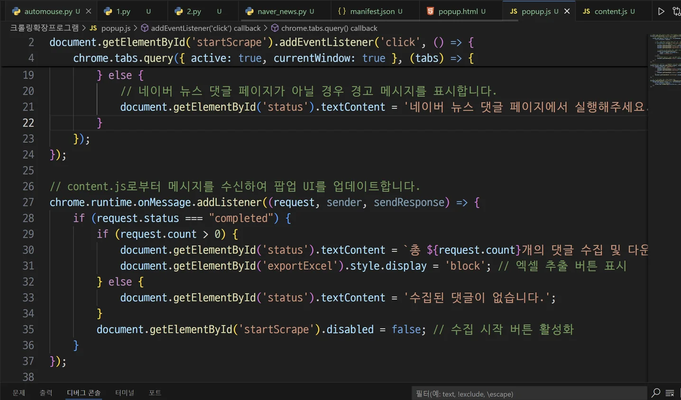Viewport: 681px width, 400px height.
Task: Select the 디버그 콘솔 panel tab
Action: coord(84,392)
